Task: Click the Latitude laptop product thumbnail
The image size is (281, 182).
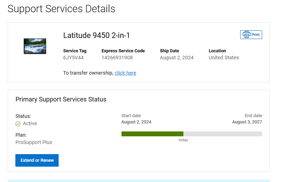Action: pos(35,46)
